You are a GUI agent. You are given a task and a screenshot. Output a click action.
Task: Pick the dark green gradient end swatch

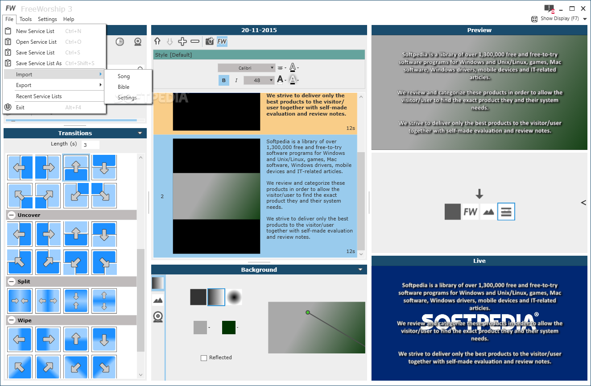point(229,328)
